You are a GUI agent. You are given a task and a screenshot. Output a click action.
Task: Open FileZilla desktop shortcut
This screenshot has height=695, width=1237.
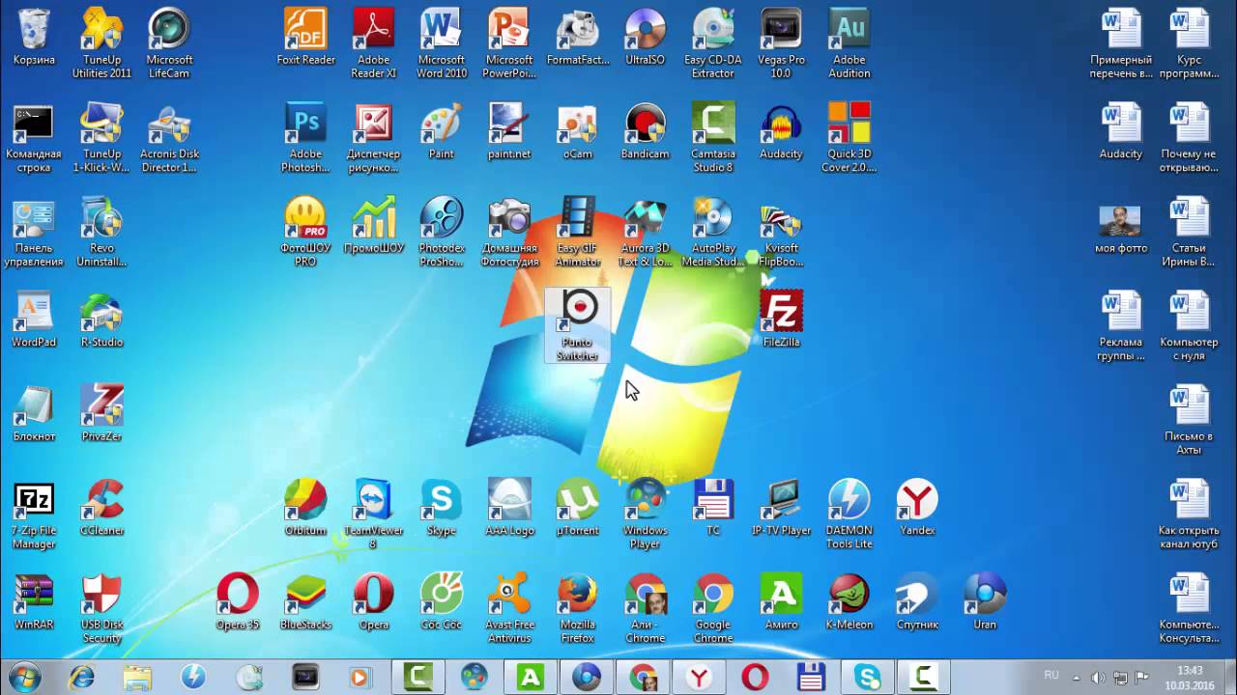coord(781,320)
